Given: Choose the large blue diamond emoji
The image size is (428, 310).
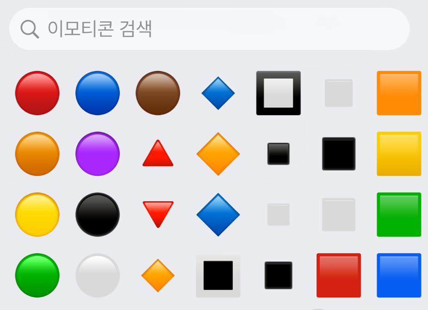Looking at the screenshot, I should click(x=218, y=215).
